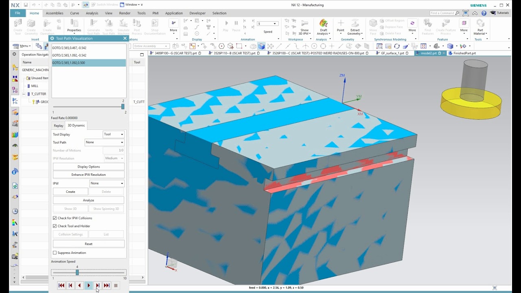Click Show 3D IPW icon

[304, 27]
